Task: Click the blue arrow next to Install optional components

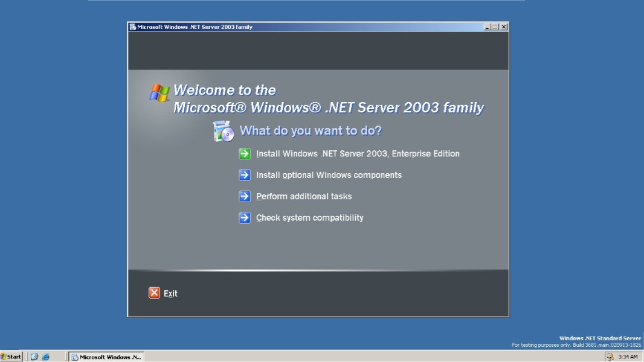Action: (x=244, y=175)
